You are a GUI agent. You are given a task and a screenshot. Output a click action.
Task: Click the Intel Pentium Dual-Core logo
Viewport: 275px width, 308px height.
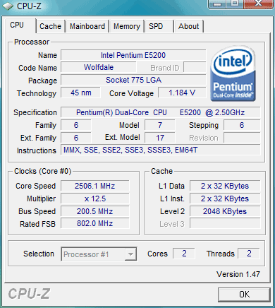point(233,73)
